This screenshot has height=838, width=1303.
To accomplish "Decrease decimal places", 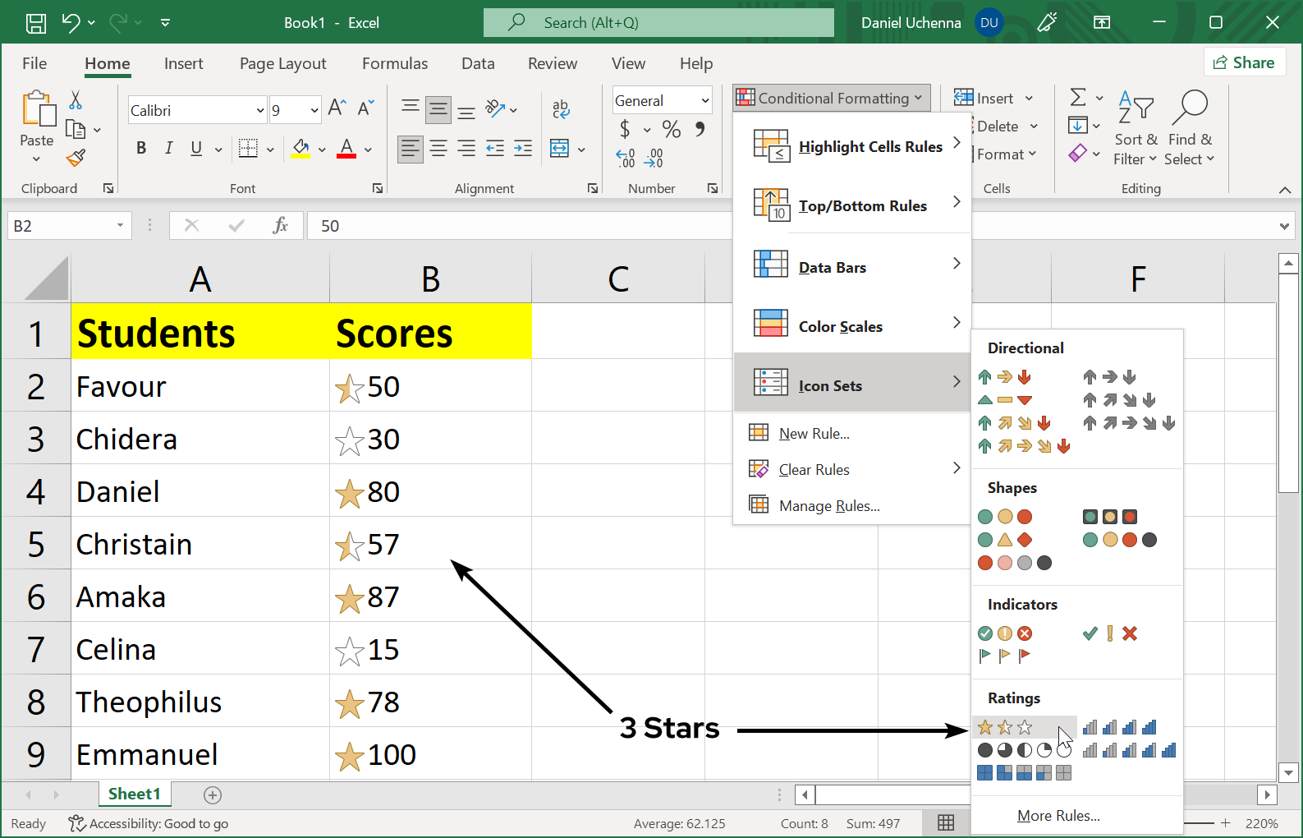I will coord(654,158).
